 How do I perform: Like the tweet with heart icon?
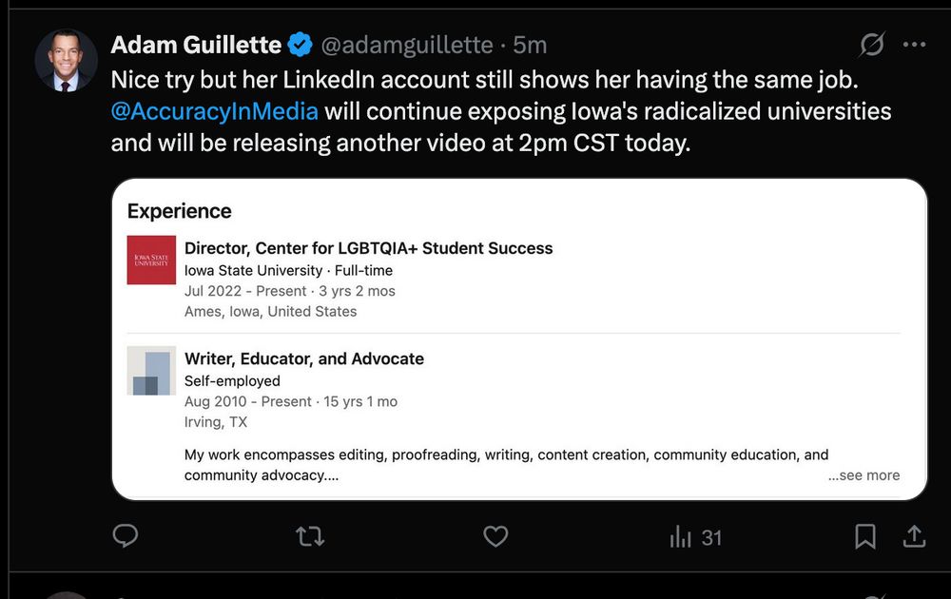pyautogui.click(x=495, y=537)
